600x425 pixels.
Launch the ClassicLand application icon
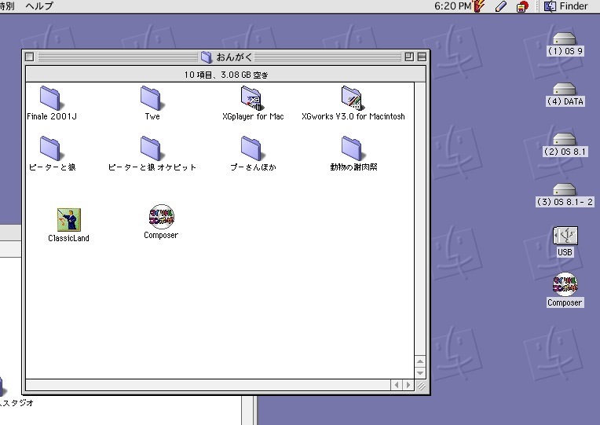(69, 219)
